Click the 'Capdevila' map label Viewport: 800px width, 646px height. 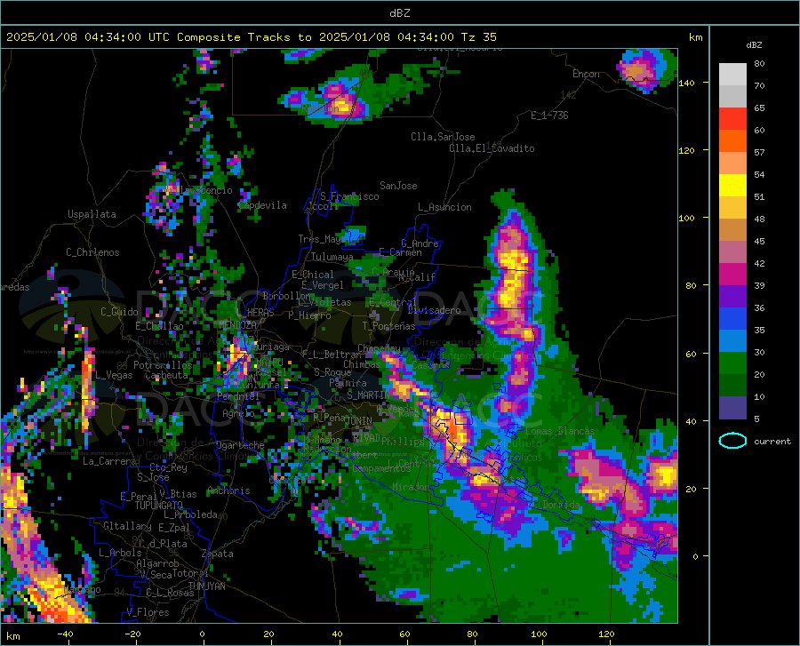click(x=262, y=205)
